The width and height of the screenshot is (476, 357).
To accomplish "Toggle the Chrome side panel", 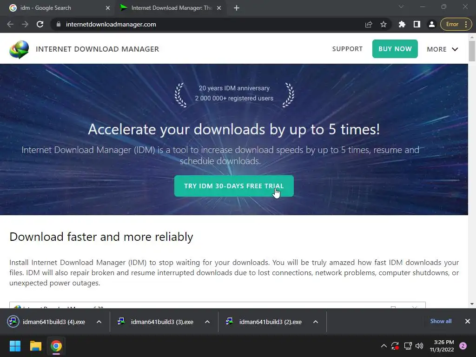I will pos(417,24).
